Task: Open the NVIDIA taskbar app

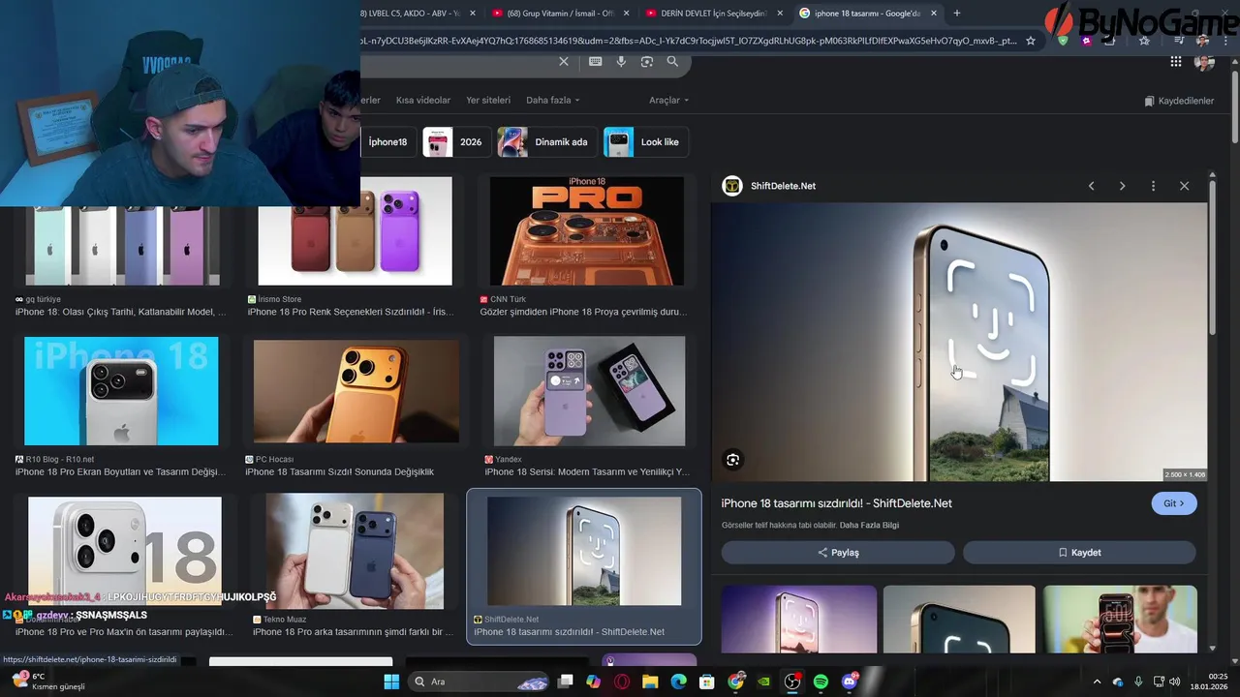Action: coord(764,682)
